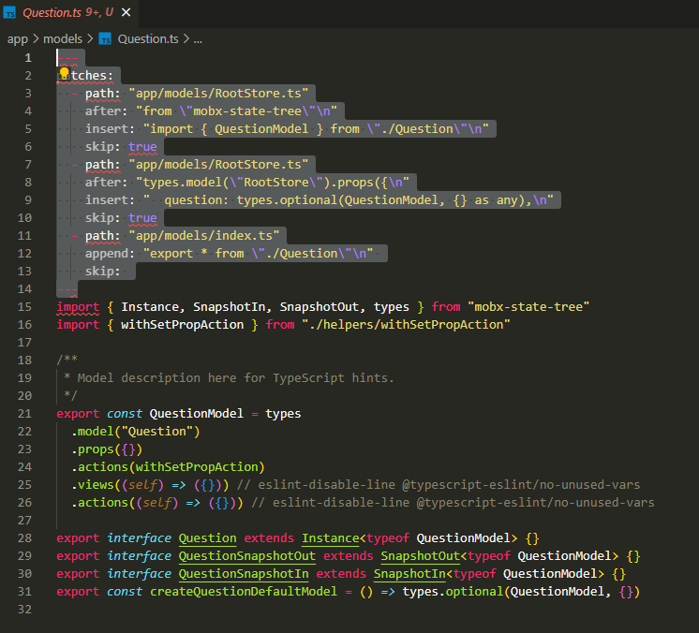This screenshot has width=699, height=633.
Task: Click "mobx-state-tree" string on line 15
Action: [x=528, y=307]
